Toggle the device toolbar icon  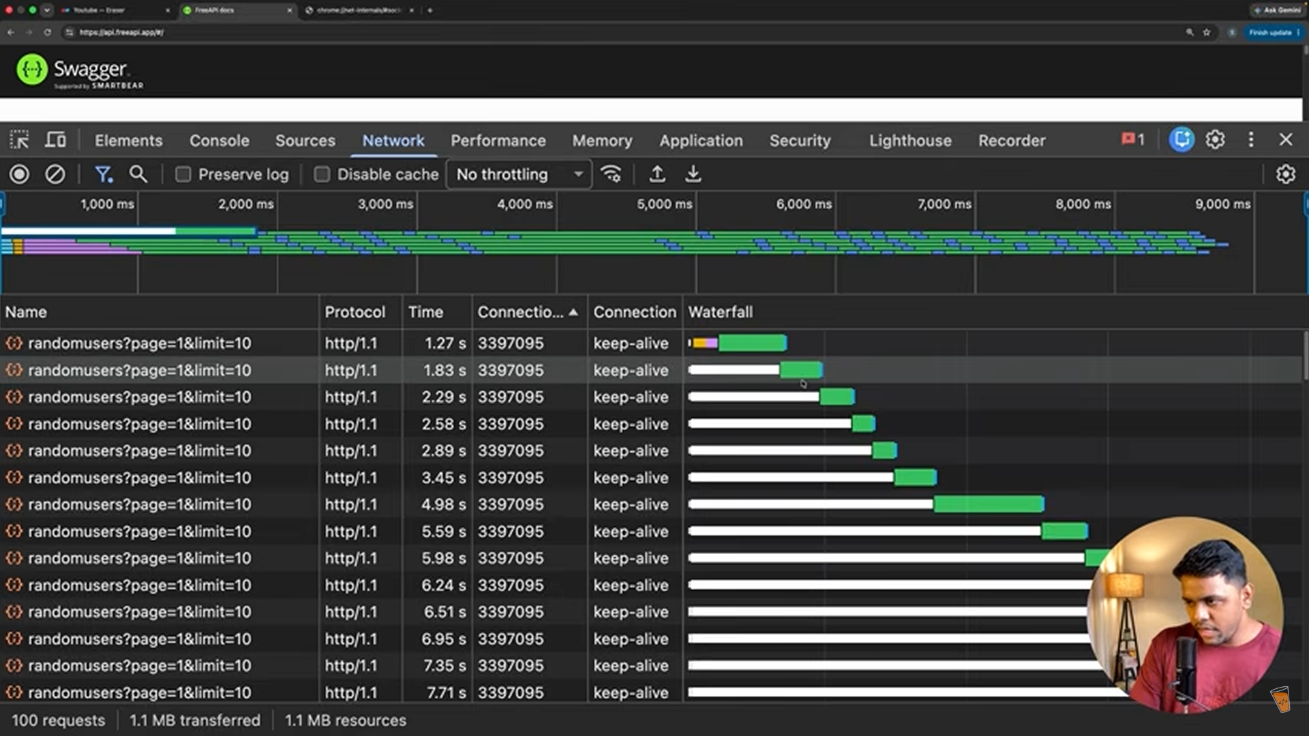coord(56,140)
